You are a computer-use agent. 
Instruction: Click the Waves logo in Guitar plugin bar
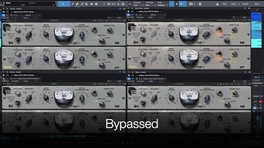click(x=4, y=84)
